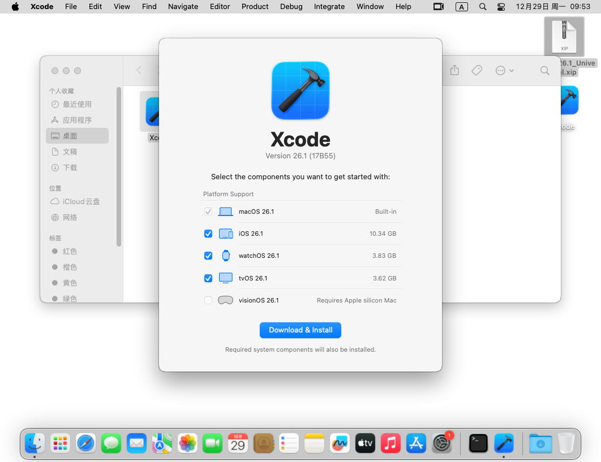Open the input source menu in the menu bar
The width and height of the screenshot is (601, 462).
coord(461,7)
